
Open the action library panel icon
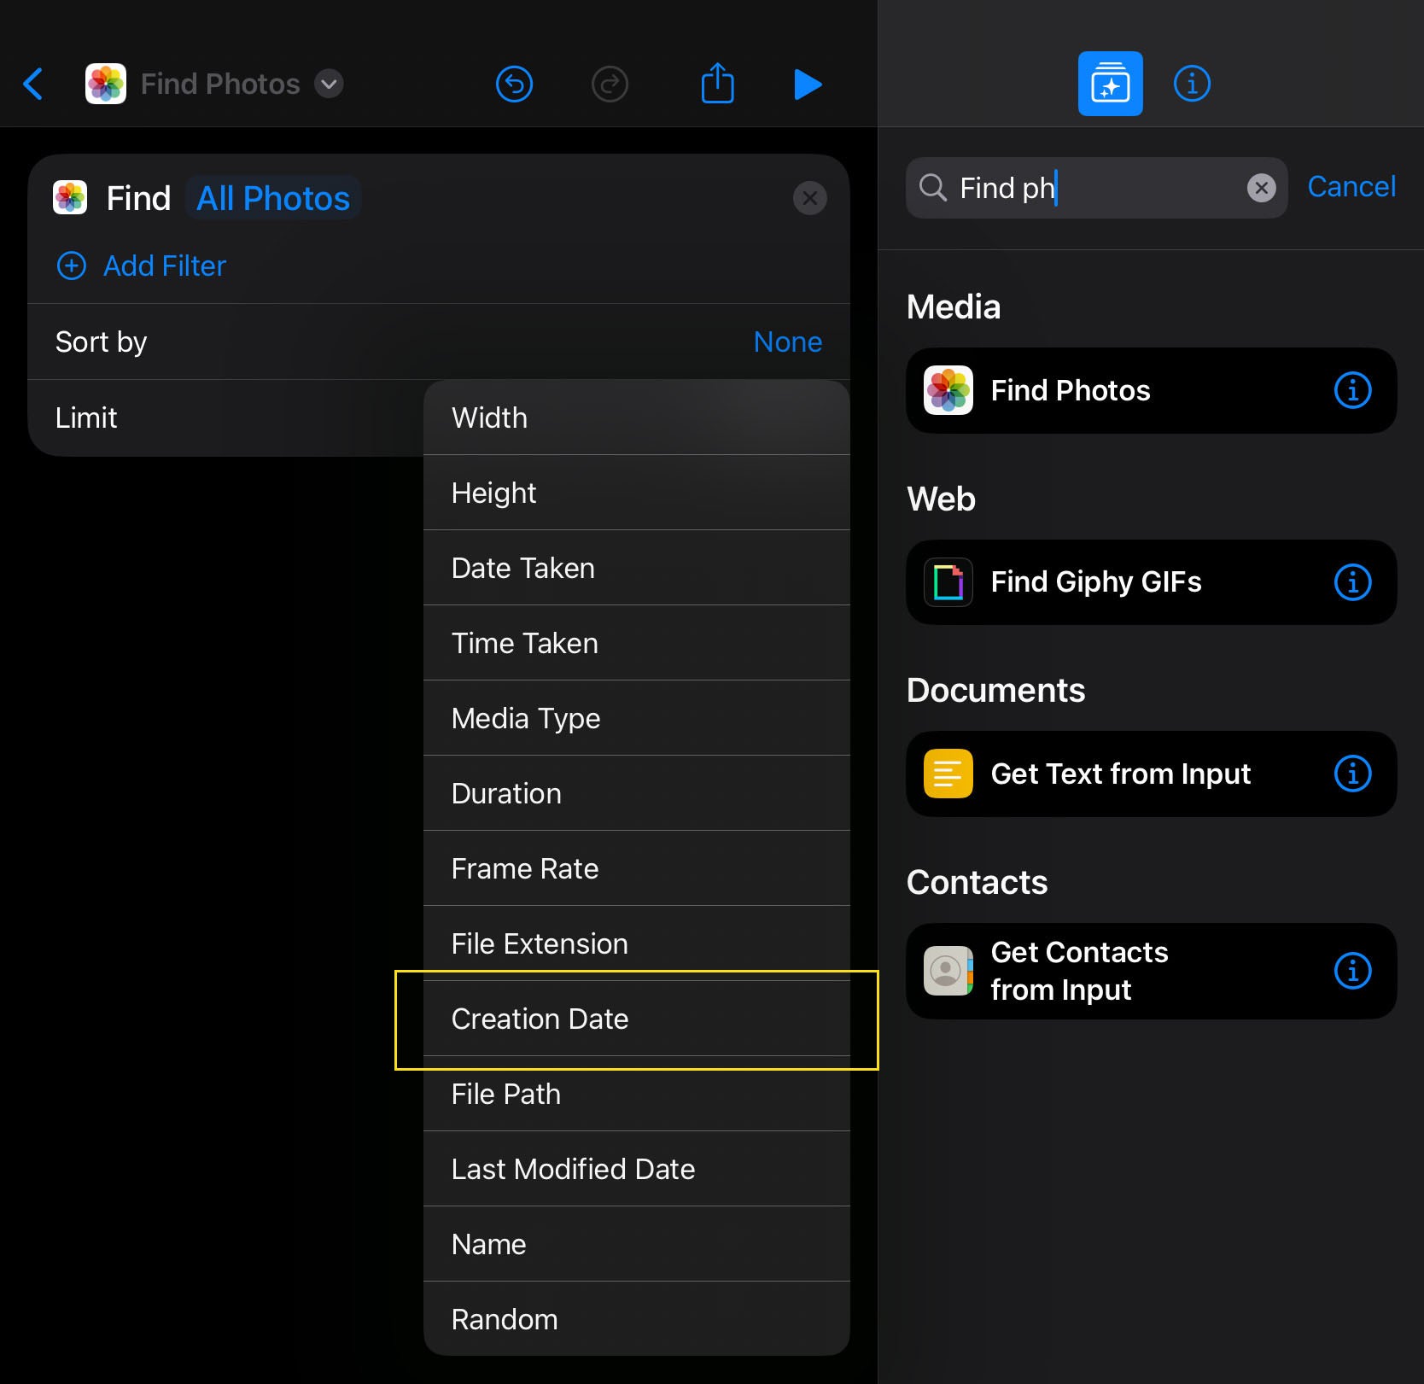pos(1110,84)
